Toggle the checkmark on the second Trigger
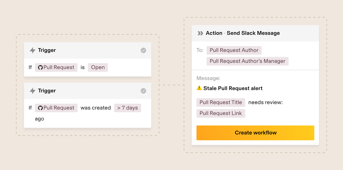This screenshot has width=343, height=170. [143, 91]
